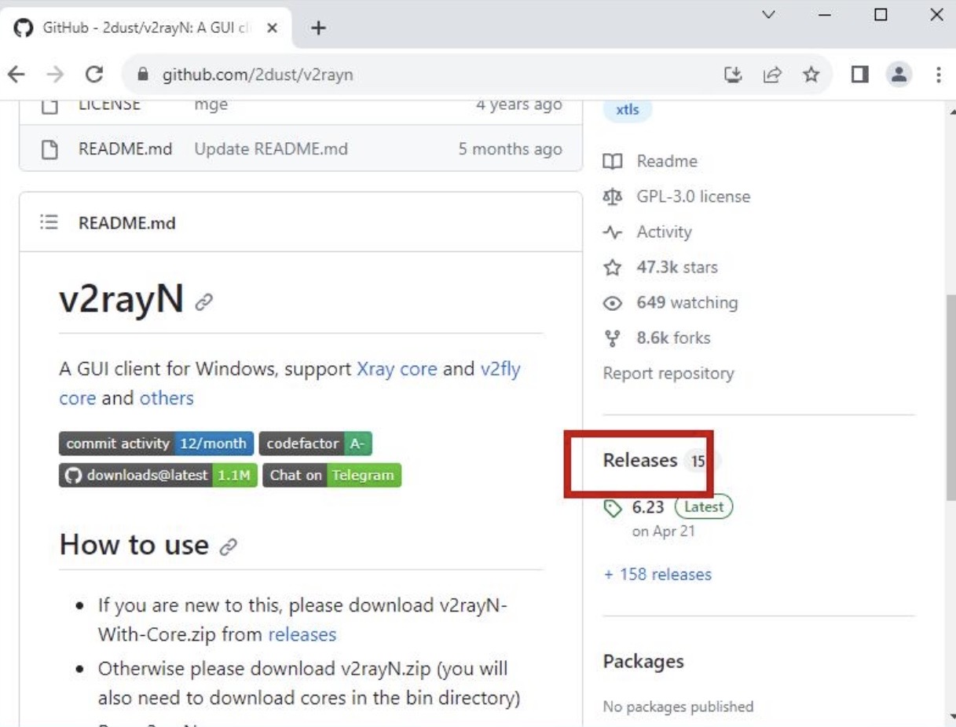Image resolution: width=956 pixels, height=727 pixels.
Task: Click the fork icon beside 8.6k forks
Action: (x=613, y=338)
